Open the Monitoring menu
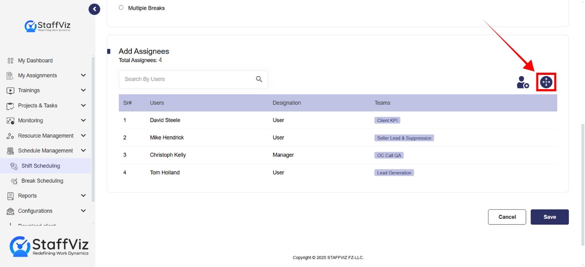The height and width of the screenshot is (267, 585). click(30, 121)
